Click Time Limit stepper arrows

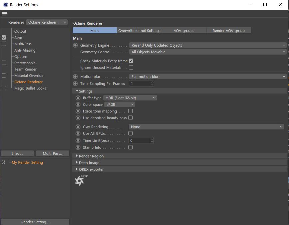pyautogui.click(x=152, y=140)
